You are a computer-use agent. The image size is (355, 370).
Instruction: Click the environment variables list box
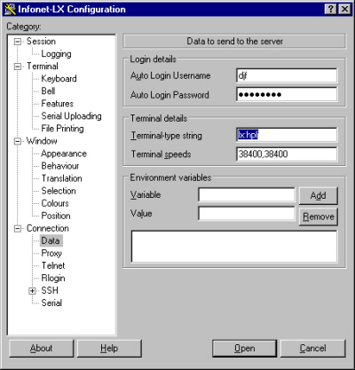(x=234, y=247)
